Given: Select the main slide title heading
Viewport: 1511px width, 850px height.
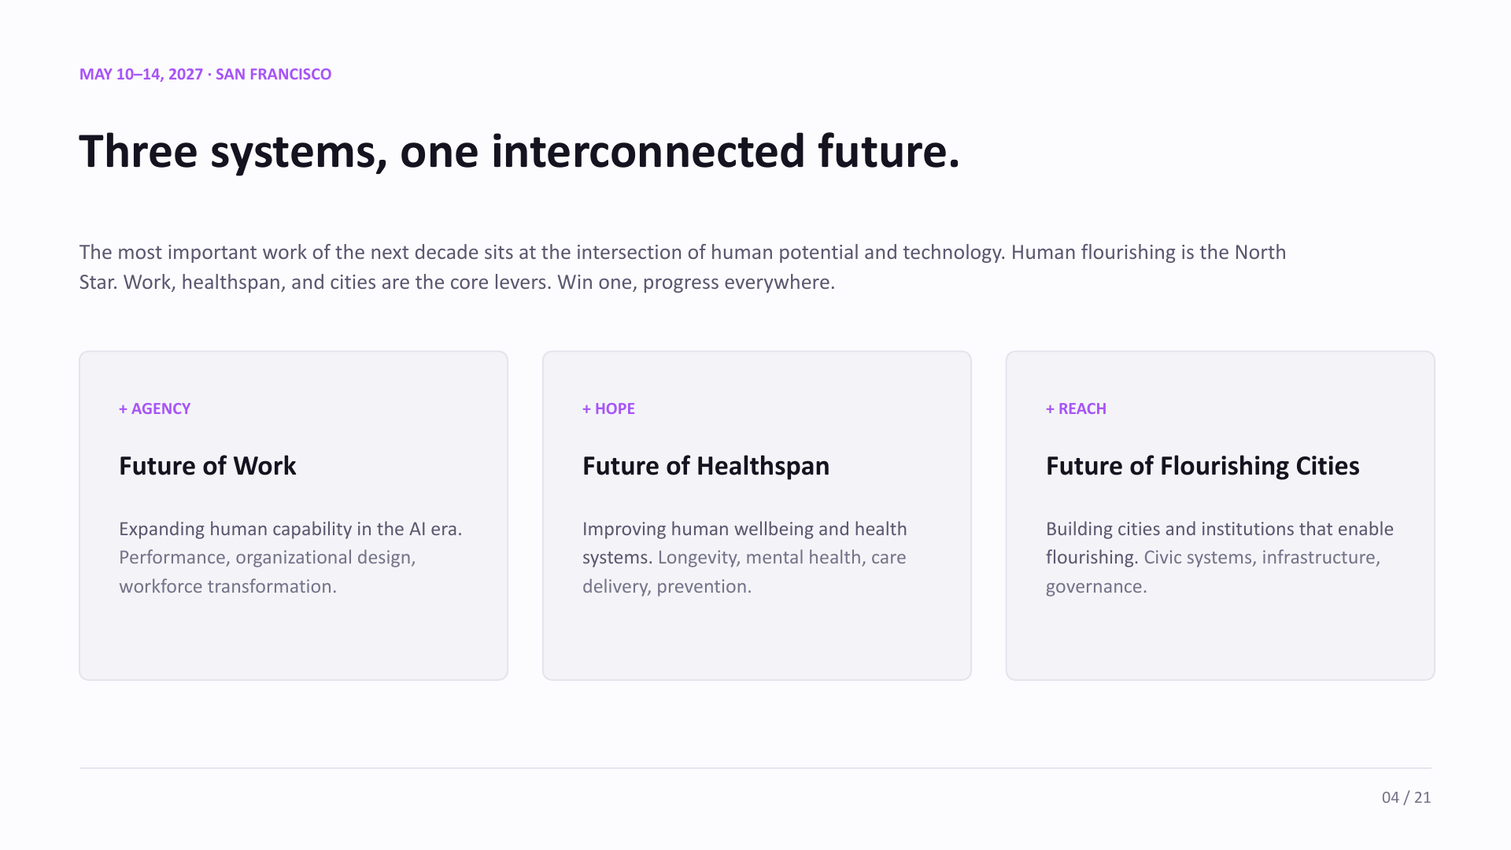Looking at the screenshot, I should [x=519, y=151].
